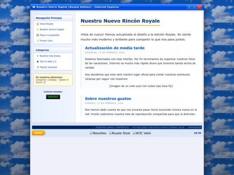Screen dimensions: 234x175
Task: Click the window title bar app icon
Action: (x=34, y=7)
